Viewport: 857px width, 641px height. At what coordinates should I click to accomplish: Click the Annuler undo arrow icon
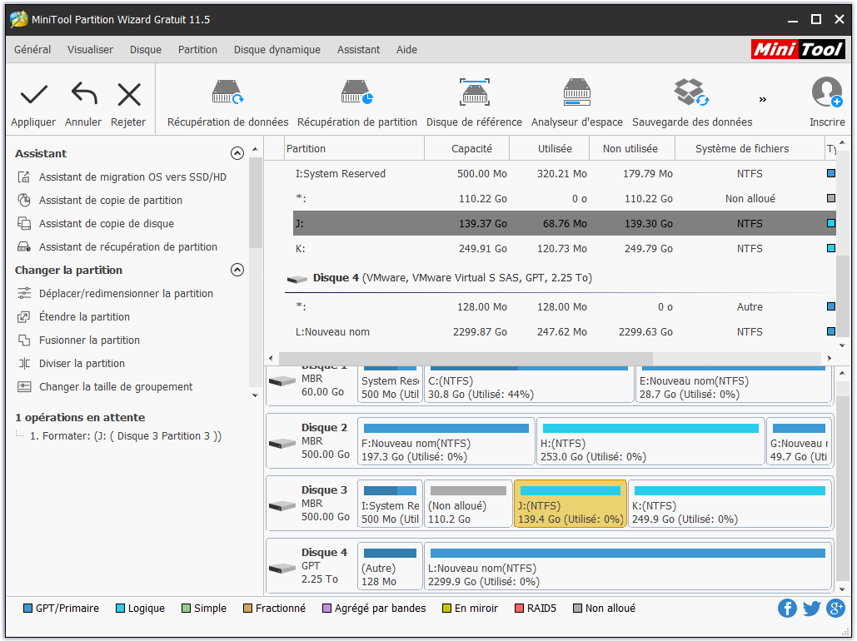(x=83, y=93)
